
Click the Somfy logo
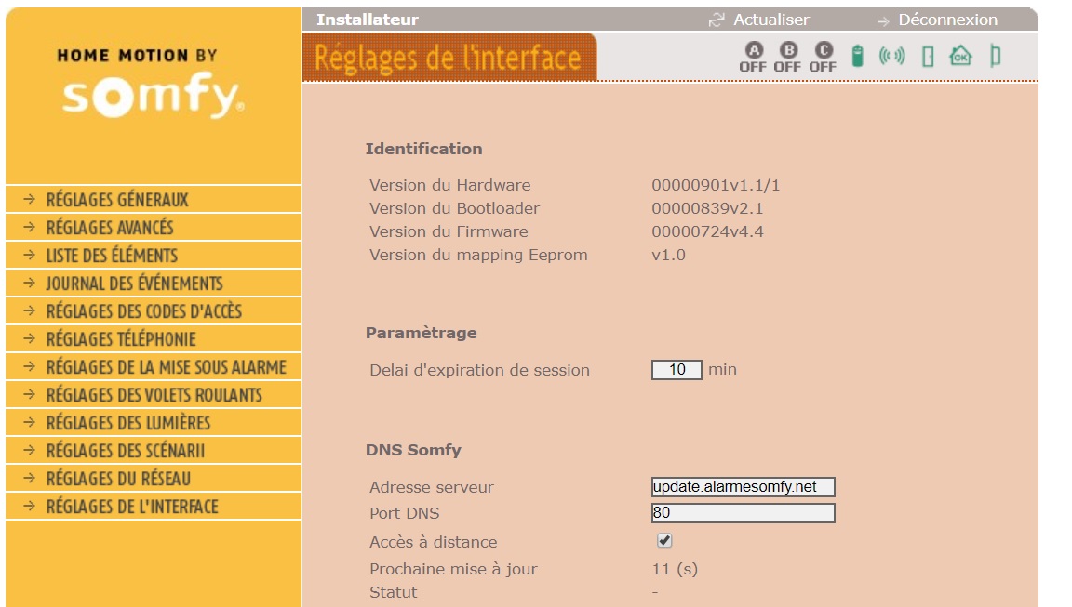(x=154, y=97)
